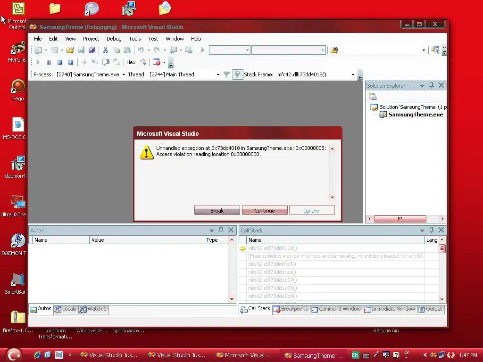Click the Copy toolbar icon
Viewport: 483px width, 362px height.
click(116, 50)
